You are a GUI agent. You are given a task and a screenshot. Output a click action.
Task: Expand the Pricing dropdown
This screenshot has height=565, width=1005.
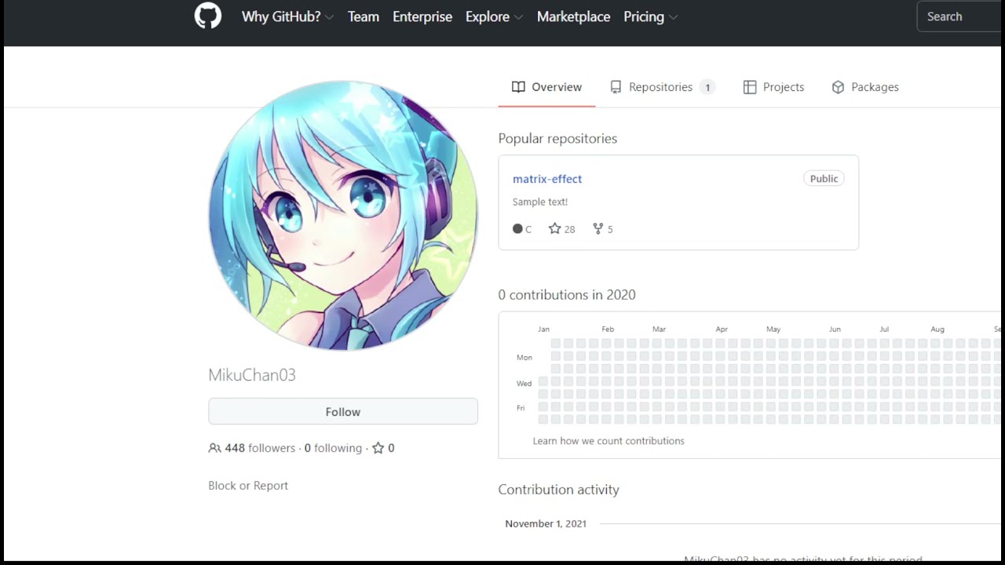click(650, 16)
